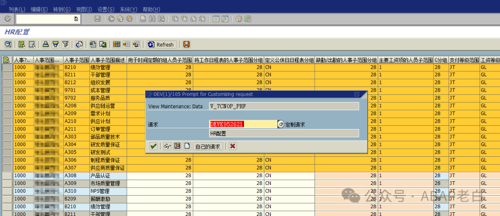500x216 pixels.
Task: Click the 定义公休日日程表分组 column header
Action: click(x=289, y=60)
